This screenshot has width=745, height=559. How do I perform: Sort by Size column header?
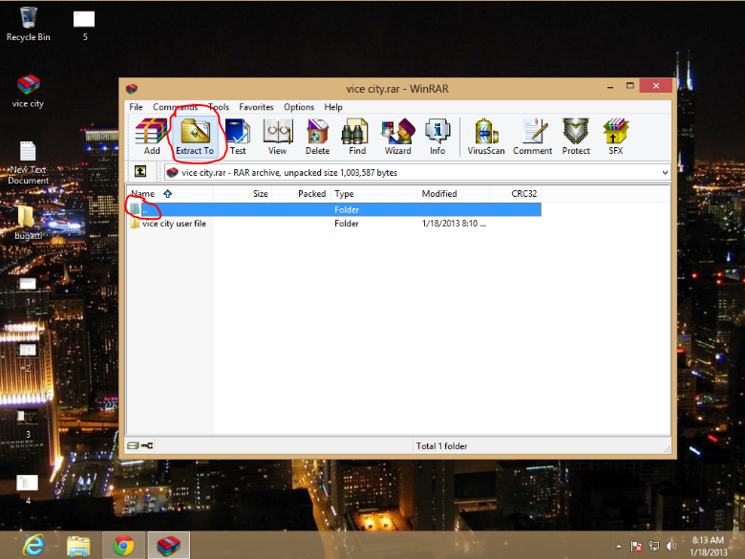tap(243, 193)
